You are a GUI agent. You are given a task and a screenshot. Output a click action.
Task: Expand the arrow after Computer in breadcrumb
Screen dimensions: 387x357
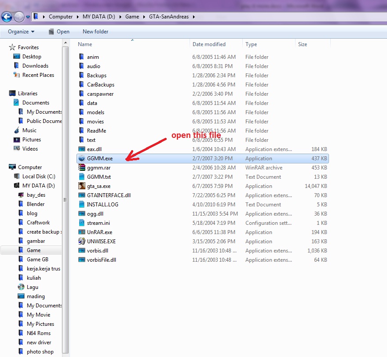pyautogui.click(x=77, y=17)
